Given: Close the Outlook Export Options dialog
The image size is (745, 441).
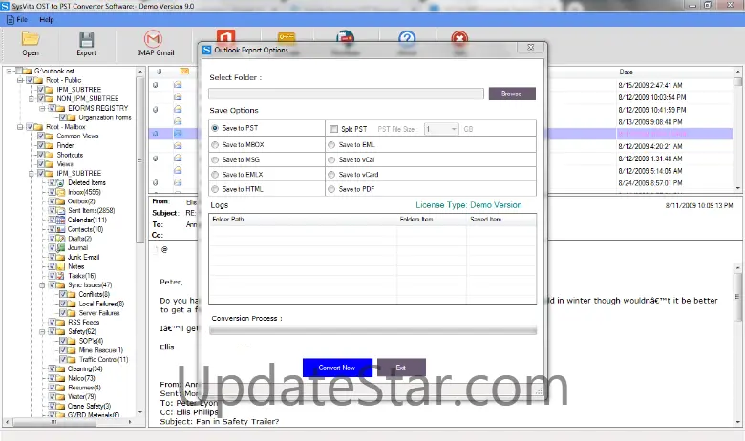Looking at the screenshot, I should (531, 48).
